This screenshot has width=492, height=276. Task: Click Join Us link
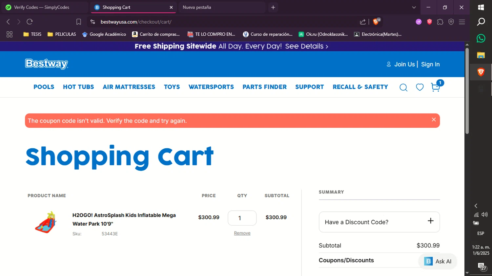(x=404, y=64)
